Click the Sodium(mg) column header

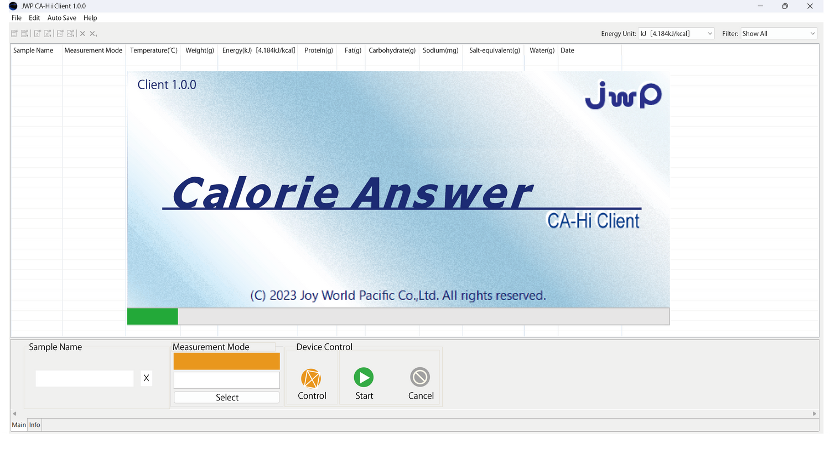[x=440, y=50]
